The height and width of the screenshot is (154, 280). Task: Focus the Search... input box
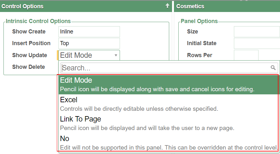(164, 68)
